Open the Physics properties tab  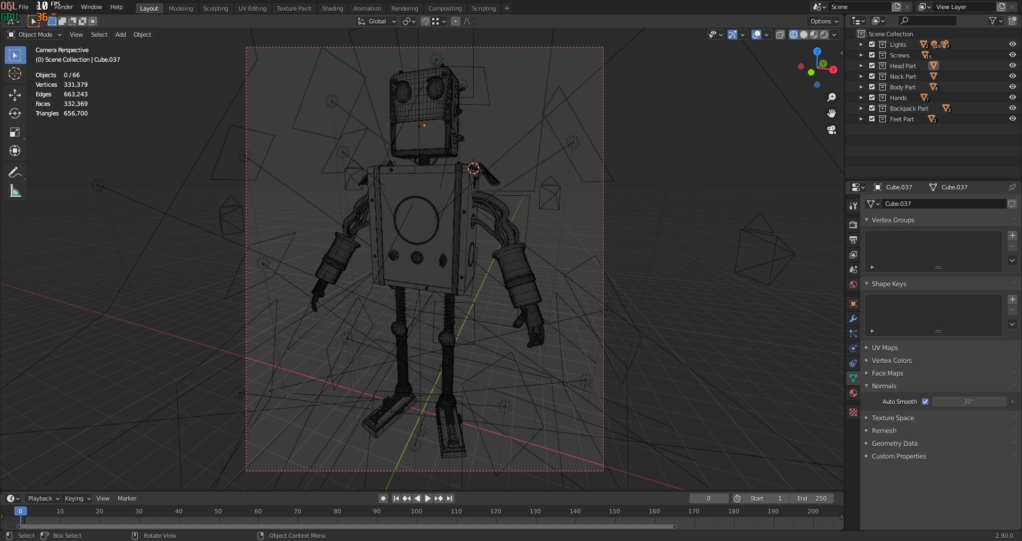pos(853,348)
